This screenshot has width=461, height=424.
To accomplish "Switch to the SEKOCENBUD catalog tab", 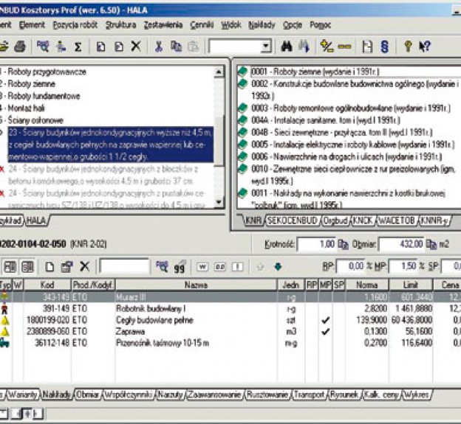I will click(293, 220).
